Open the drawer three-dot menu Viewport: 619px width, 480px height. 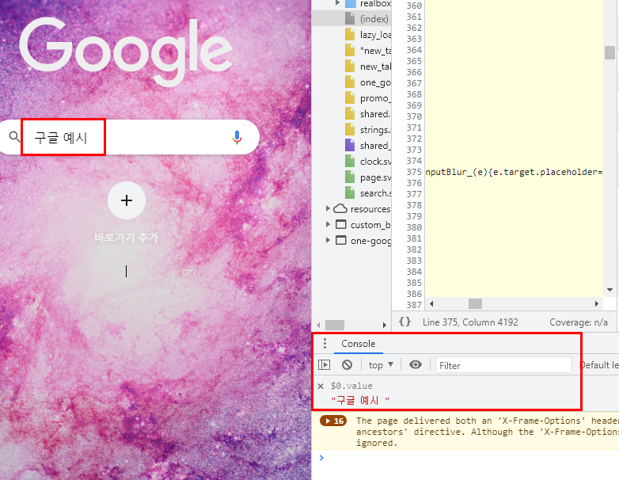325,343
